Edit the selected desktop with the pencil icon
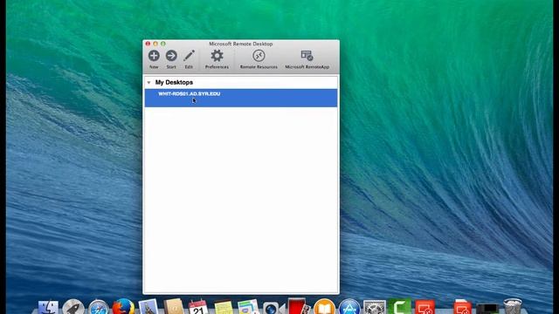The width and height of the screenshot is (559, 314). 189,59
